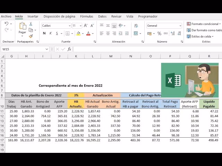Toggle underline S formatting
This screenshot has width=222, height=166.
(57, 33)
